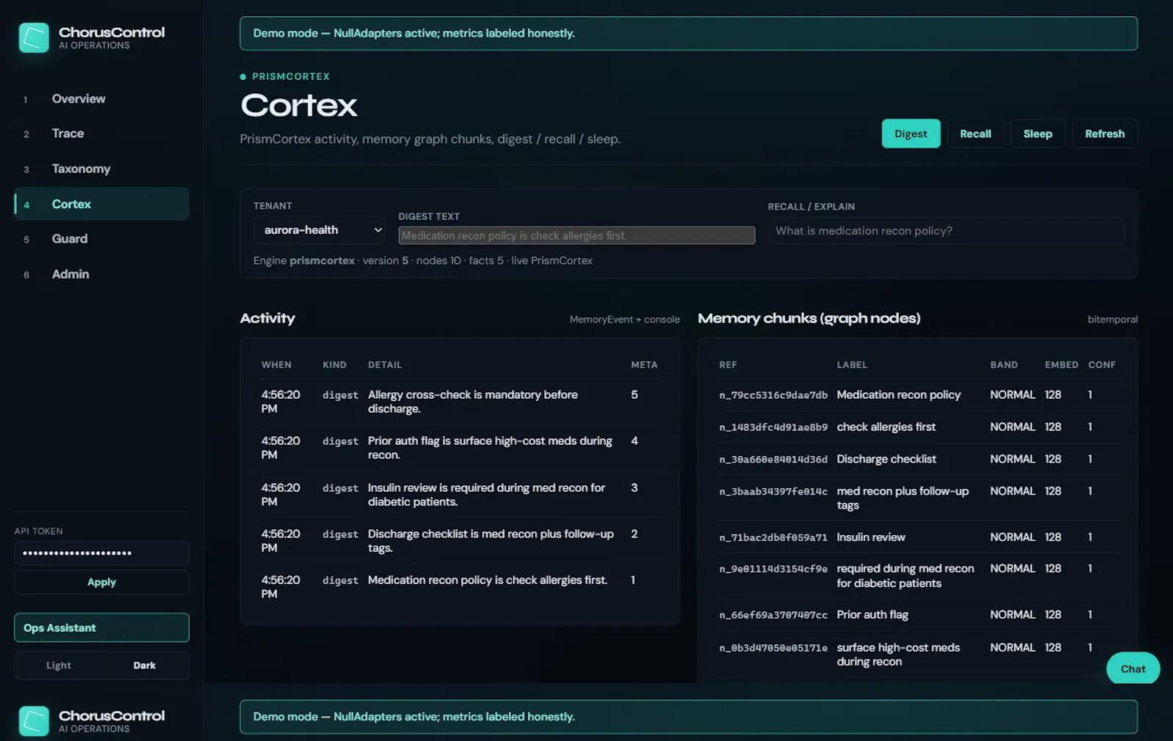This screenshot has width=1173, height=741.
Task: Focus the Digest text input field
Action: tap(576, 235)
